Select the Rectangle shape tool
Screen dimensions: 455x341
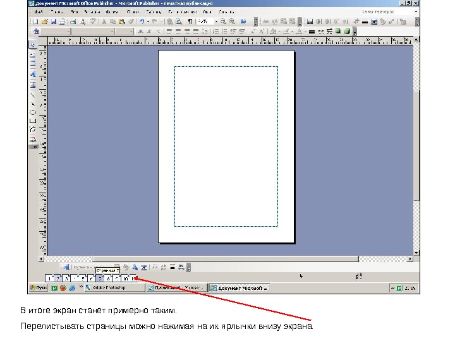coord(33,121)
